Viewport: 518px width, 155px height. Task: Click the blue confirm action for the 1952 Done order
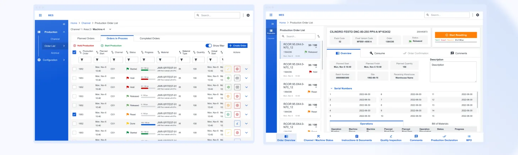pos(237,123)
